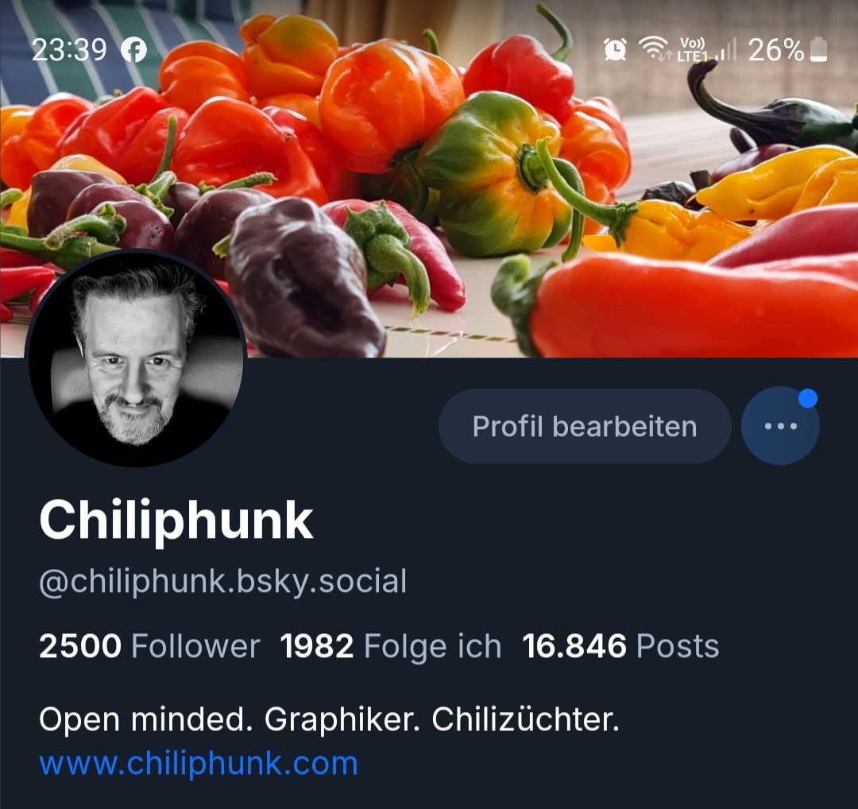This screenshot has width=858, height=809.
Task: Tap the Wi-Fi signal status icon
Action: click(655, 48)
